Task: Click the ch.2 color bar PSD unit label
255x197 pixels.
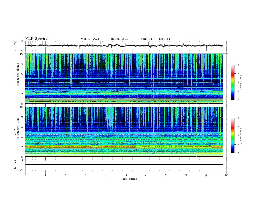Action: [x=241, y=137]
